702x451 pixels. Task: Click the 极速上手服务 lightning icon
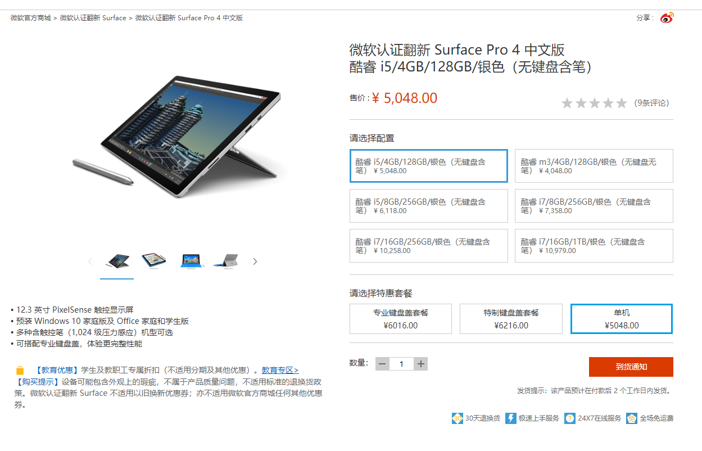pyautogui.click(x=511, y=418)
